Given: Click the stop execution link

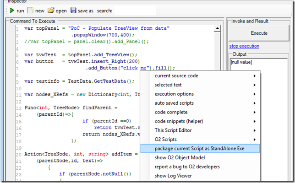Looking at the screenshot, I should pyautogui.click(x=244, y=46).
